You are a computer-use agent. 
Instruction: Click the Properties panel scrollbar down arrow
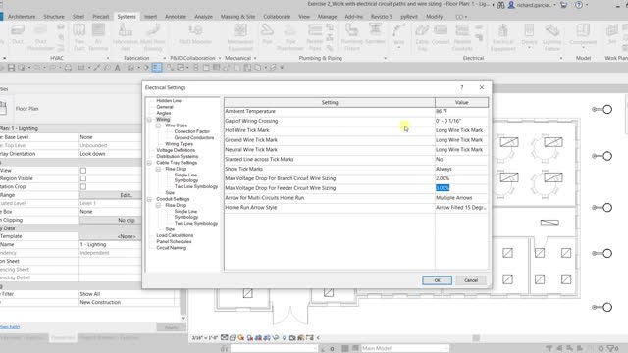click(183, 318)
